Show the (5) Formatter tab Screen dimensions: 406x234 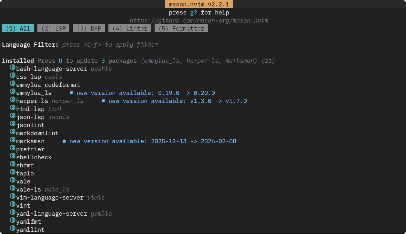pos(181,29)
